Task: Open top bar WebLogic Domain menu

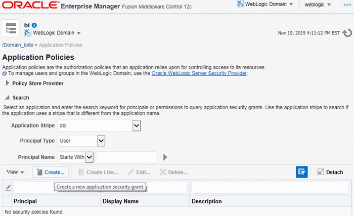Action: point(264,5)
